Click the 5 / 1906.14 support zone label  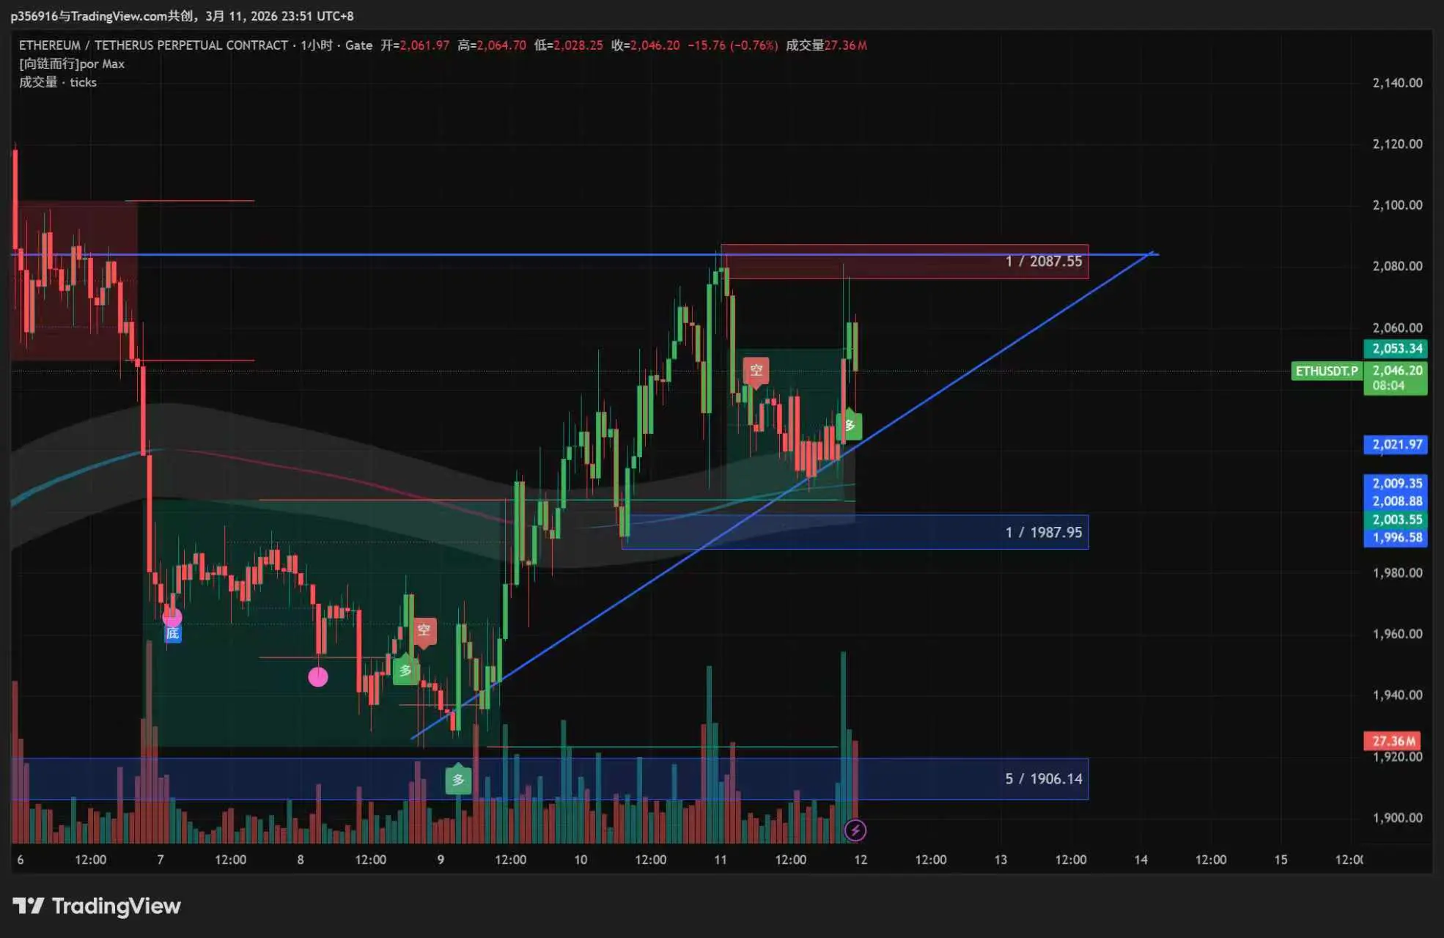pyautogui.click(x=1043, y=779)
